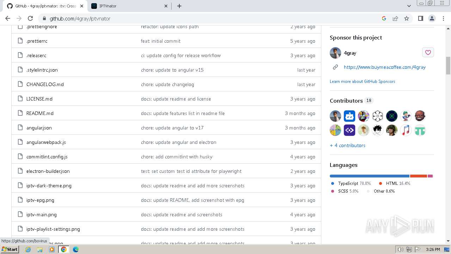Image resolution: width=451 pixels, height=254 pixels.
Task: Select SCSS 5.0% language entry
Action: pyautogui.click(x=345, y=191)
